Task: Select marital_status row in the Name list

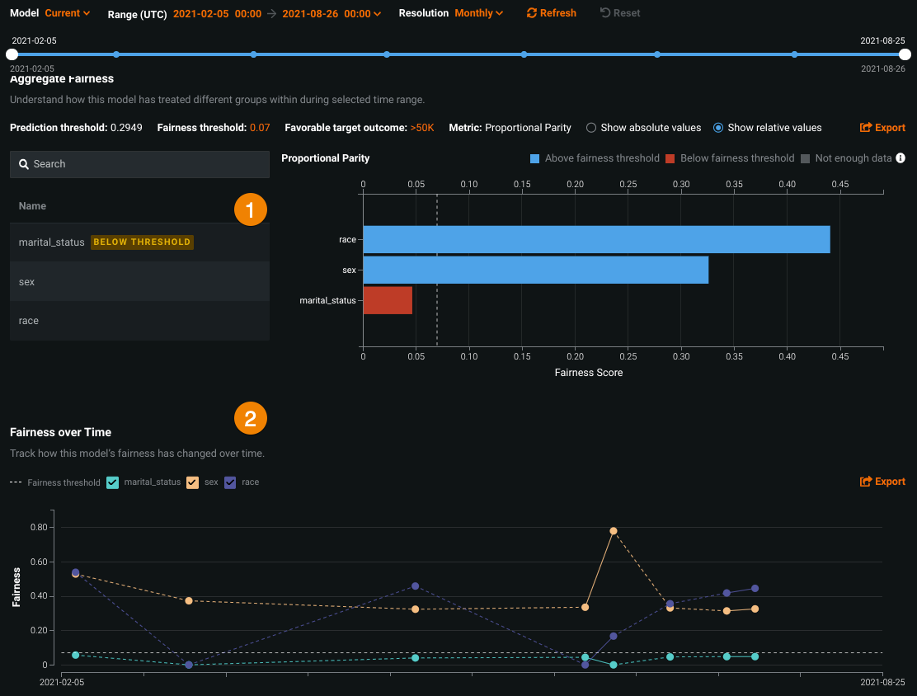Action: pyautogui.click(x=52, y=242)
